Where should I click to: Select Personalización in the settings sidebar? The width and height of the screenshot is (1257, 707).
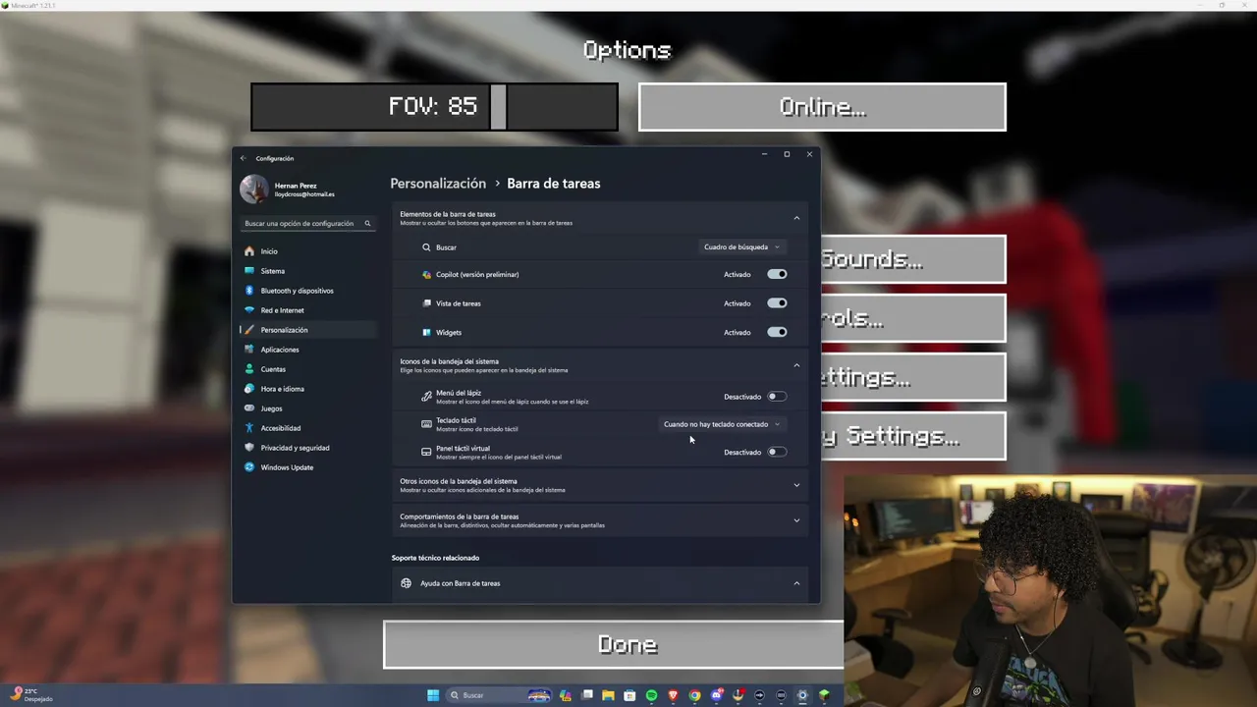tap(307, 330)
